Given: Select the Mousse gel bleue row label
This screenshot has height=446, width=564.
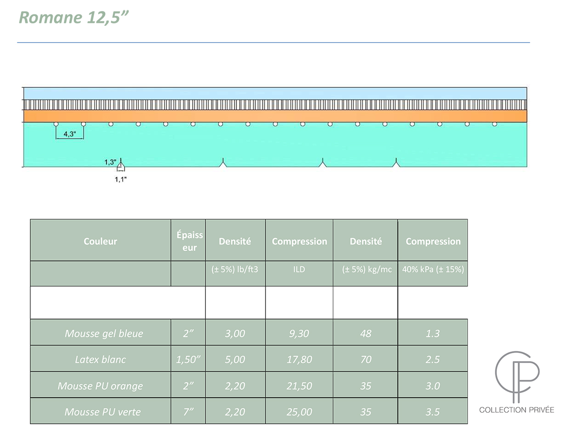Looking at the screenshot, I should (104, 333).
